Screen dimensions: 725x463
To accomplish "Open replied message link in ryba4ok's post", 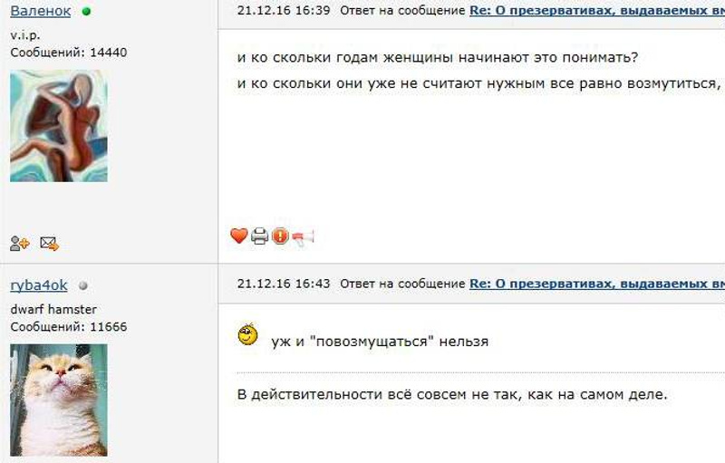I will (597, 284).
